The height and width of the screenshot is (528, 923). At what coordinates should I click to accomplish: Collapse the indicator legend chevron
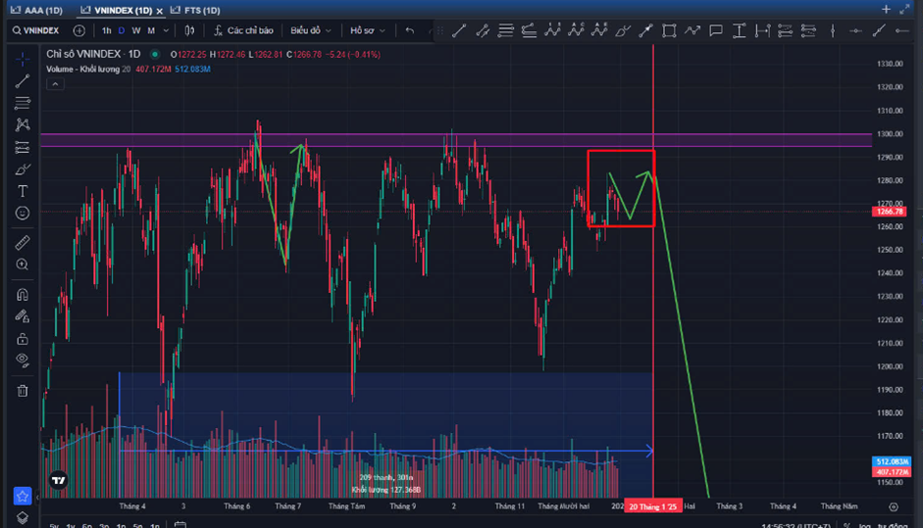pyautogui.click(x=55, y=84)
